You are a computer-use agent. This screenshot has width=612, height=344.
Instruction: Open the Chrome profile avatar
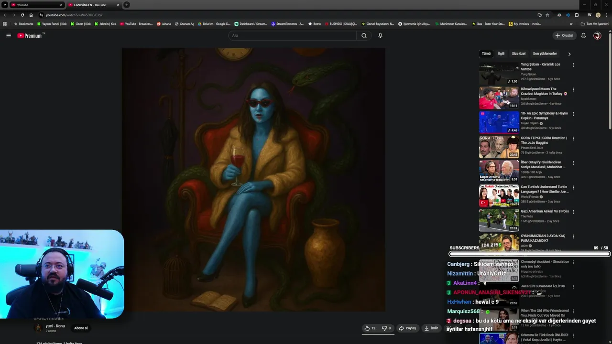pyautogui.click(x=598, y=15)
